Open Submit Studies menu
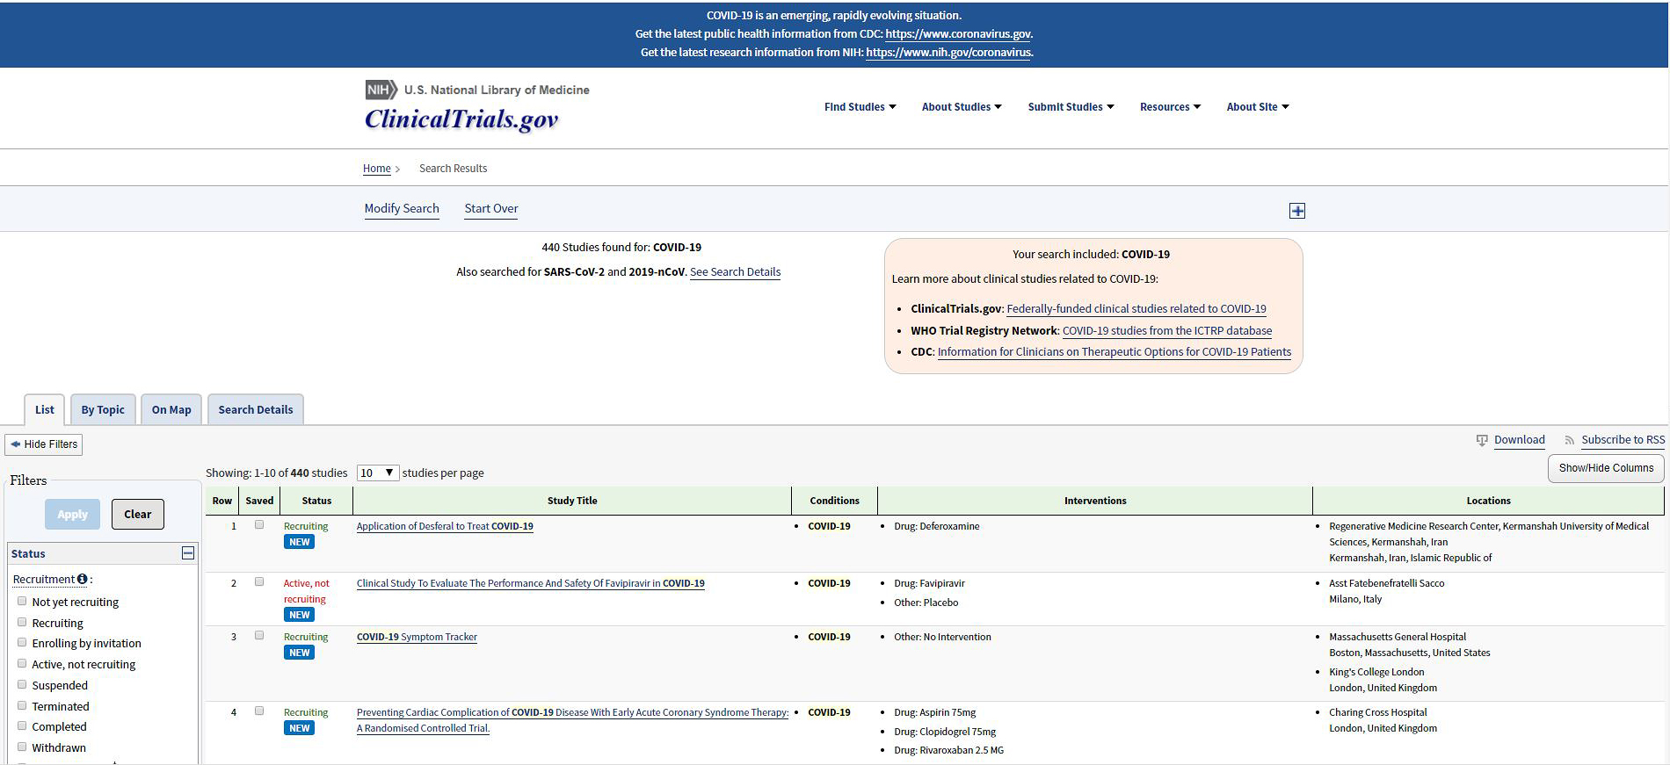Screen dimensions: 1670x765 (1071, 107)
